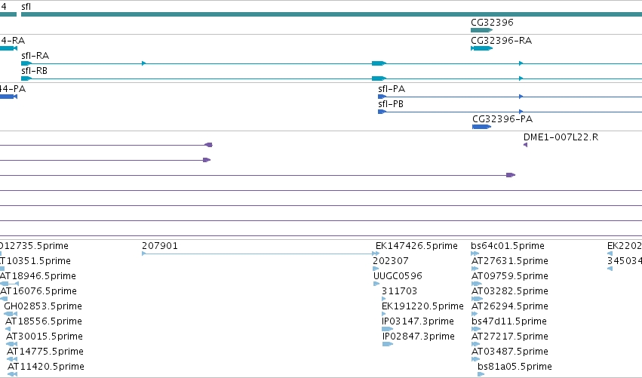Click IP03147.3prime label
Viewport: 642px width, 378px height.
coord(418,321)
